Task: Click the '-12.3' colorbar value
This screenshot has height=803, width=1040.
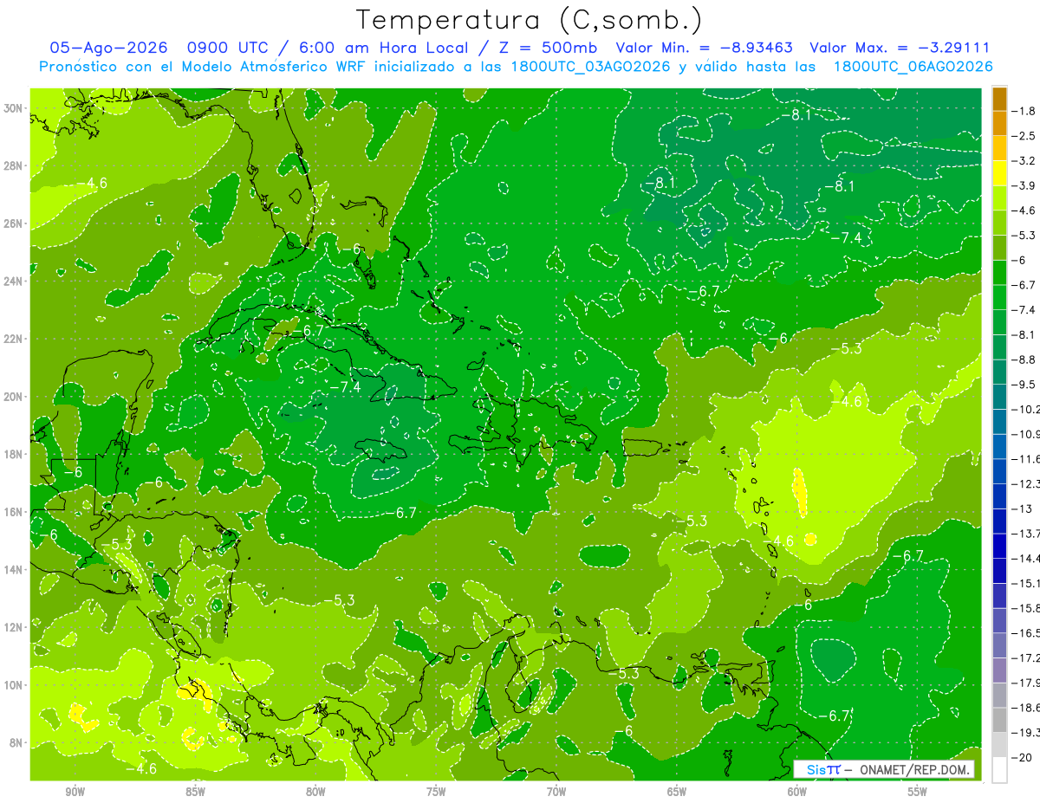Action: [x=1026, y=483]
